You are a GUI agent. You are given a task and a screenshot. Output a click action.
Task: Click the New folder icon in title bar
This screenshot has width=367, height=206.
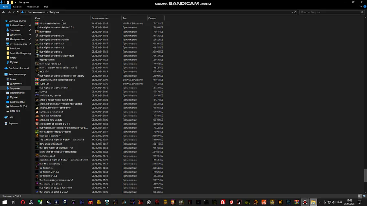[12, 2]
